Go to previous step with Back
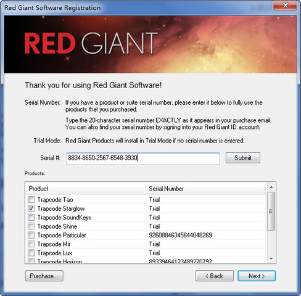 pyautogui.click(x=214, y=276)
